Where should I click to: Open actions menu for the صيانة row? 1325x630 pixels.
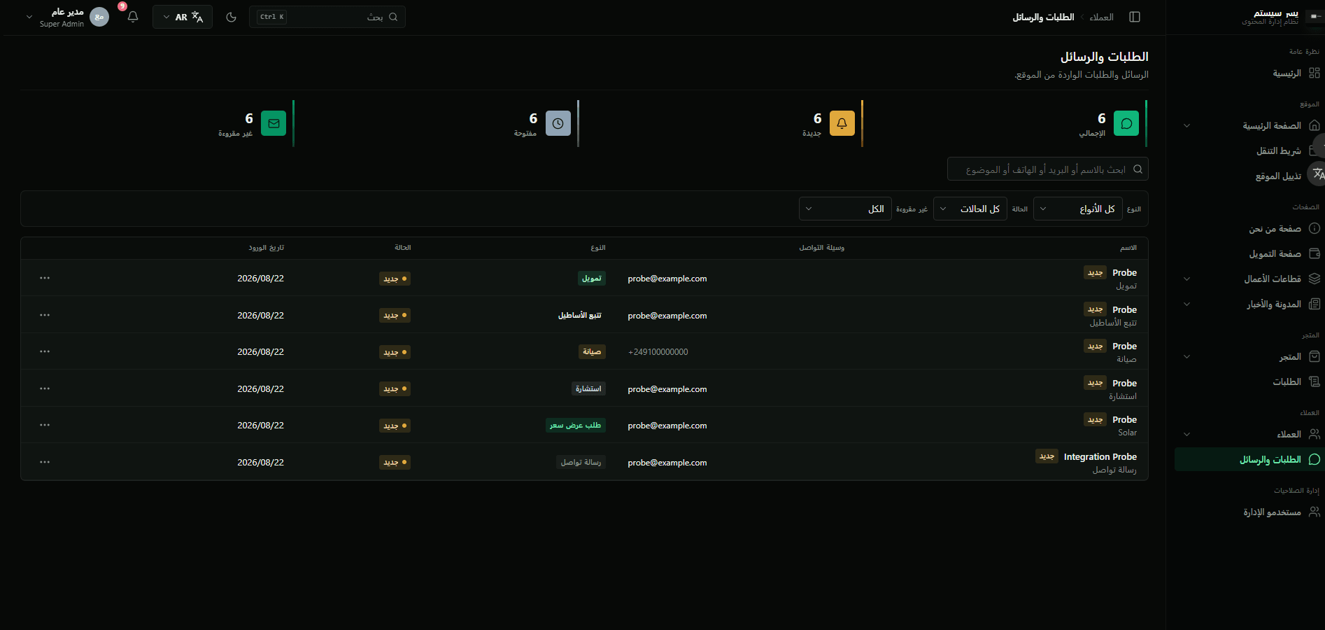45,351
